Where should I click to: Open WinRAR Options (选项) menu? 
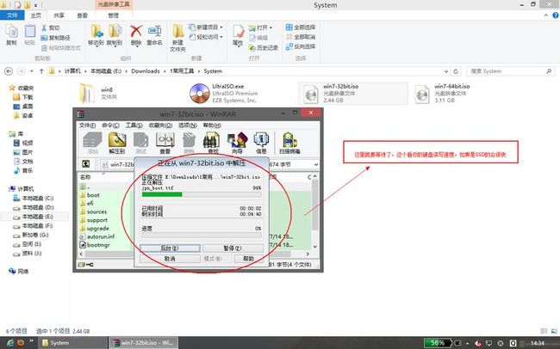(188, 126)
